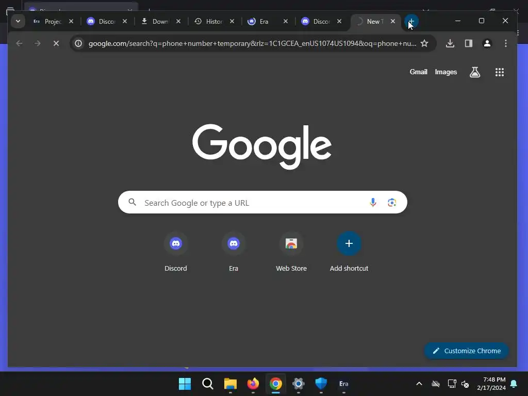Open Era app from taskbar
The image size is (528, 396).
(343, 384)
